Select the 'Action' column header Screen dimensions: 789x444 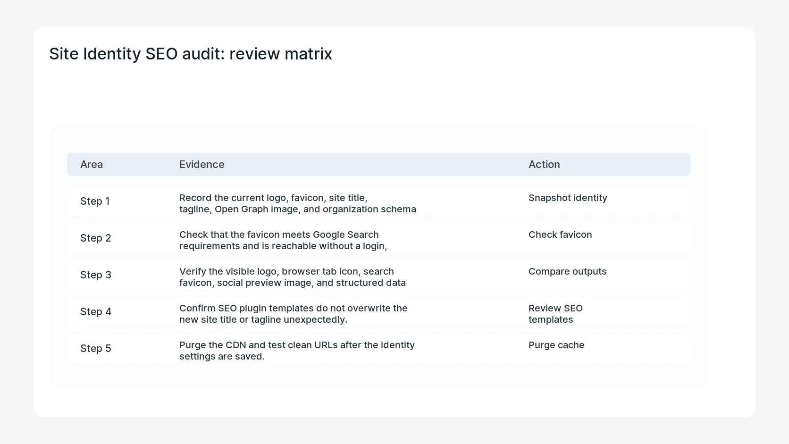[x=544, y=164]
